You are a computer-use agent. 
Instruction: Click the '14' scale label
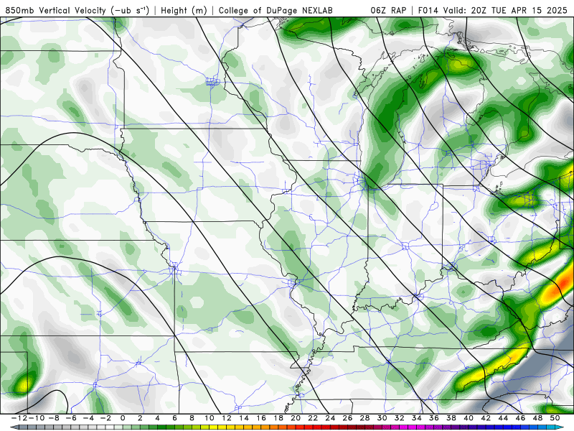tap(244, 418)
